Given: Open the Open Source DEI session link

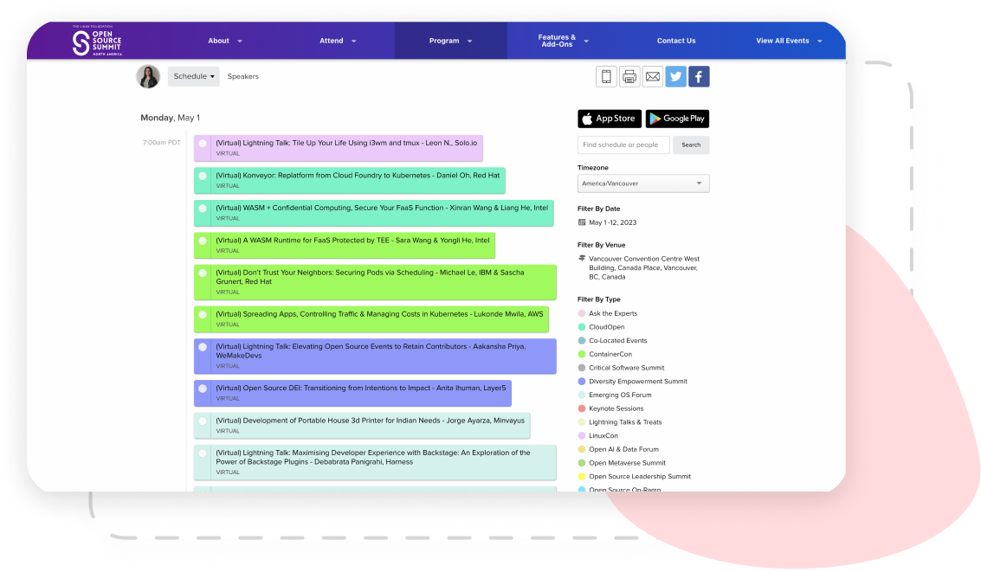Looking at the screenshot, I should 360,389.
